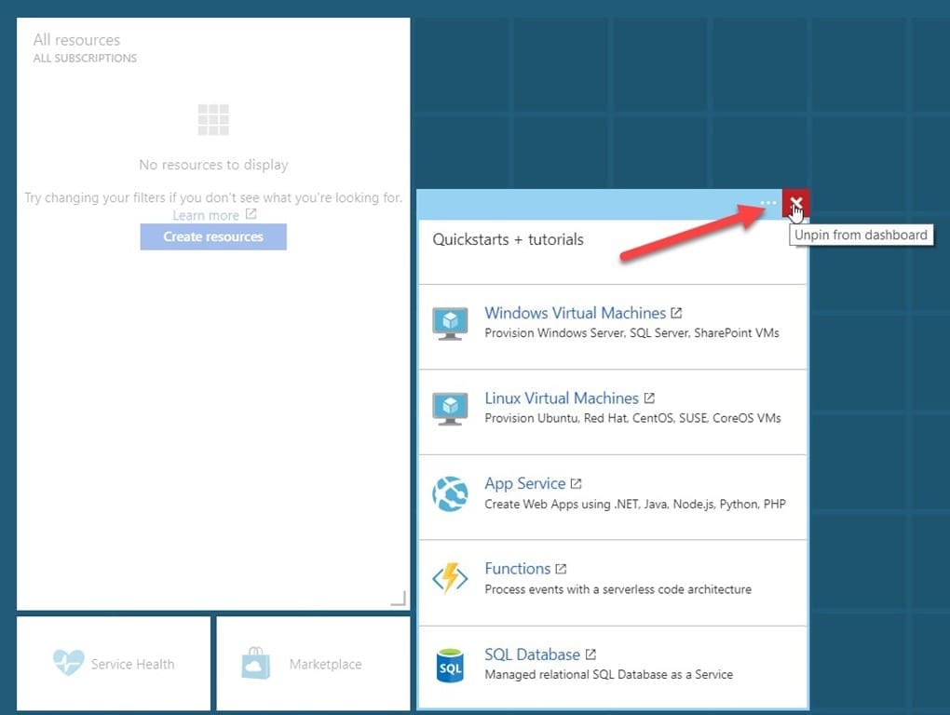Click the Linux Virtual Machines monitor icon
The width and height of the screenshot is (950, 715).
pyautogui.click(x=450, y=409)
